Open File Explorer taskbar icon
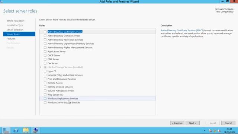This screenshot has height=134, width=238. pos(26,131)
